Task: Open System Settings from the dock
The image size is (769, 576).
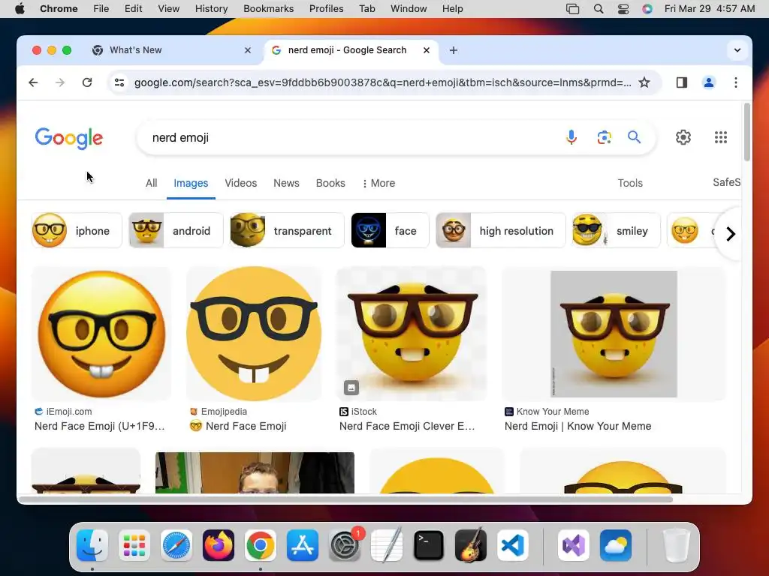Action: point(345,545)
